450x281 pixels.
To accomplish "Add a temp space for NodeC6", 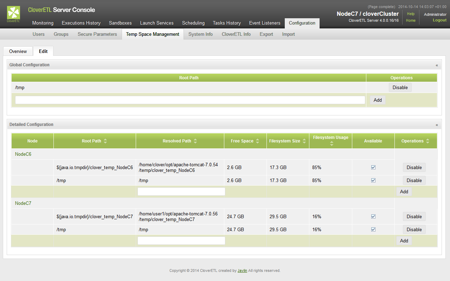I will 404,192.
